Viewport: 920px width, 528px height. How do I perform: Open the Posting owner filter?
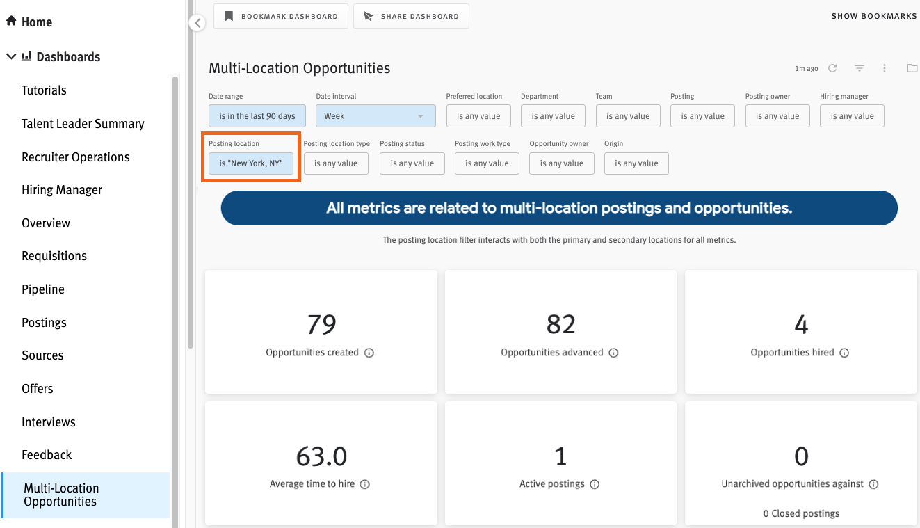777,116
